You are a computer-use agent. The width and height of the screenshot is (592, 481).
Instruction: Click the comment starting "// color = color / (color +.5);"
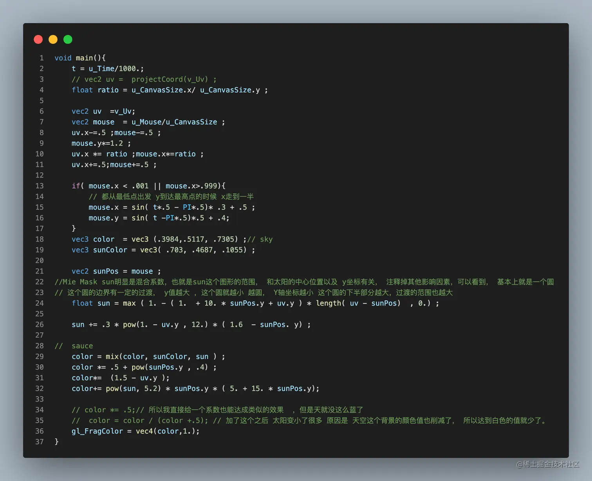click(x=310, y=420)
